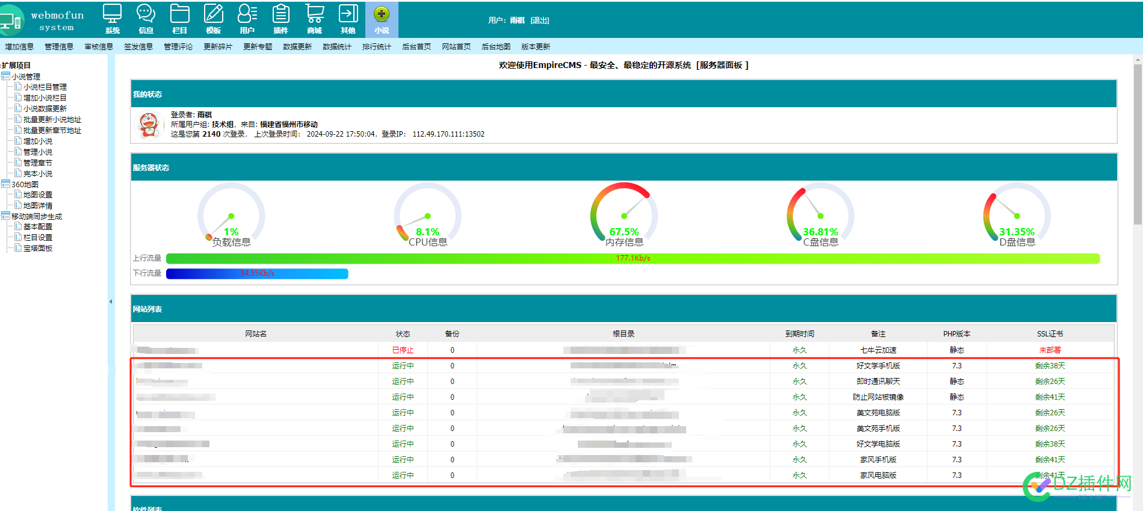Screen dimensions: 1143x511
Task: Click the page icon beside 宝塔面板
Action: point(19,248)
